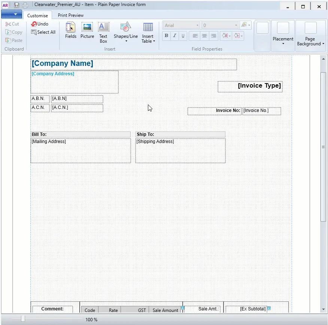Switch to the Print Preview tab
The image size is (328, 325).
click(71, 15)
